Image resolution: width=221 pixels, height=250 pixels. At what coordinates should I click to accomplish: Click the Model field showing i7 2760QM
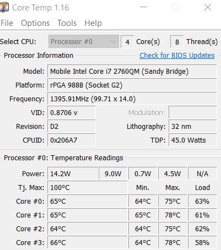click(132, 71)
